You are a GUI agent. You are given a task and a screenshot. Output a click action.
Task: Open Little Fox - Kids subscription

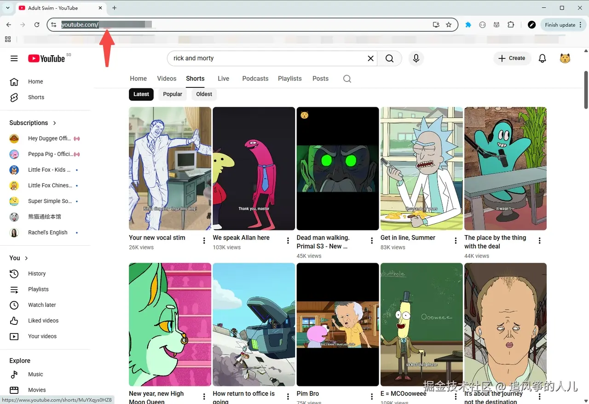(x=46, y=170)
